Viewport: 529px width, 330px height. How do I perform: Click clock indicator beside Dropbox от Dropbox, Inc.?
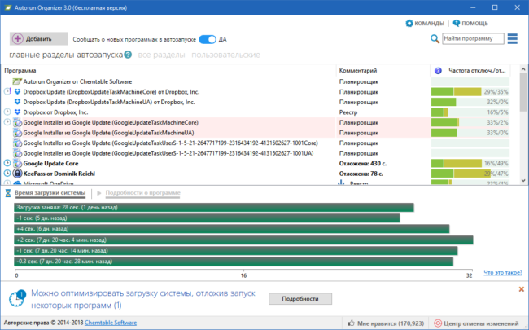(x=7, y=112)
